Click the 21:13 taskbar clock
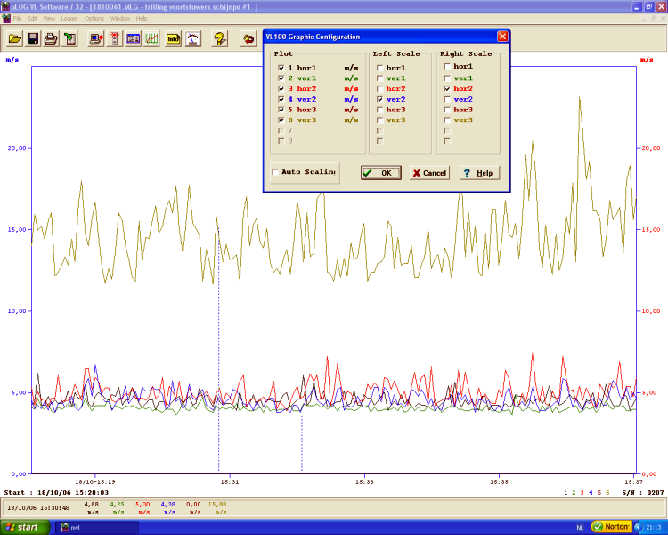The image size is (668, 535). click(x=653, y=527)
